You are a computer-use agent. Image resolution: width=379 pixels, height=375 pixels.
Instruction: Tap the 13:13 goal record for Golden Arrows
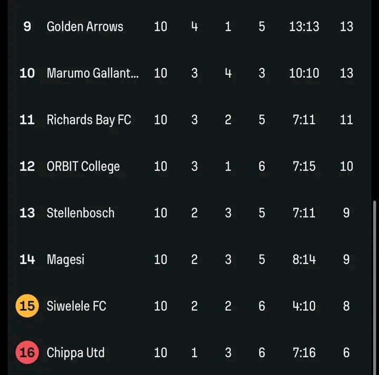(304, 26)
